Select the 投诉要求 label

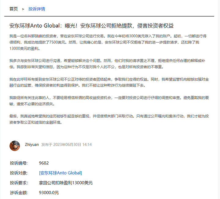tap(19, 183)
